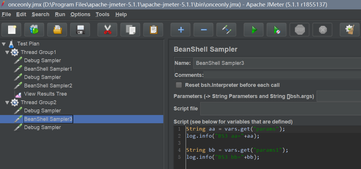Click the Script file input field
361x169 pixels.
click(x=280, y=109)
